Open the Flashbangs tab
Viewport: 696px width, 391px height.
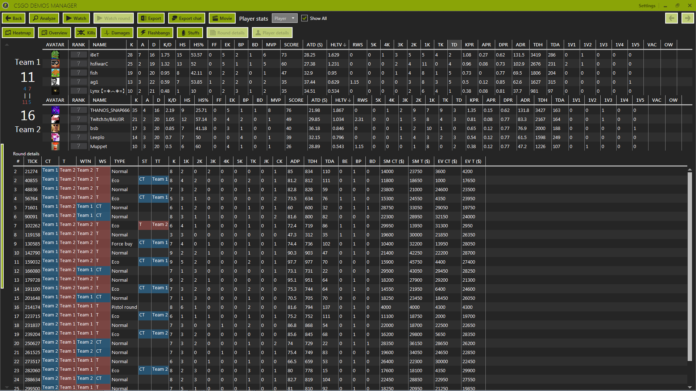pyautogui.click(x=155, y=33)
